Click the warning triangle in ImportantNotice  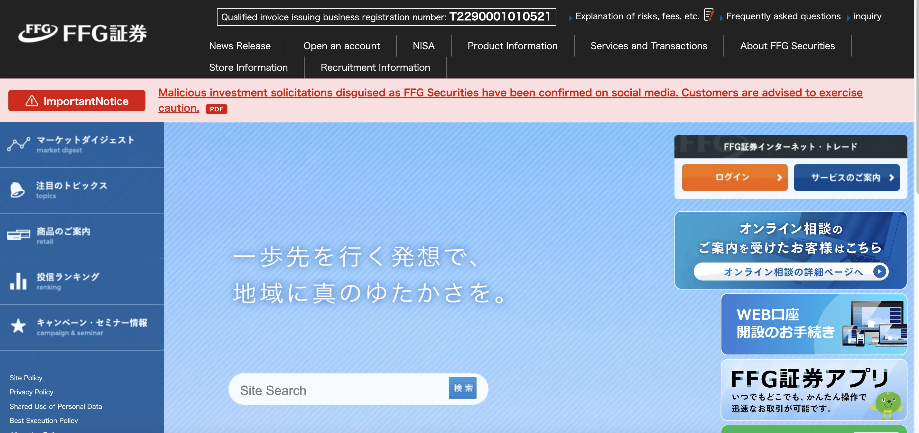click(32, 101)
